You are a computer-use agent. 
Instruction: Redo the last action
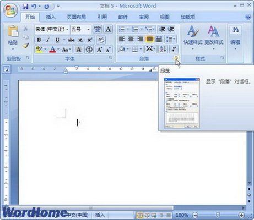click(x=47, y=7)
